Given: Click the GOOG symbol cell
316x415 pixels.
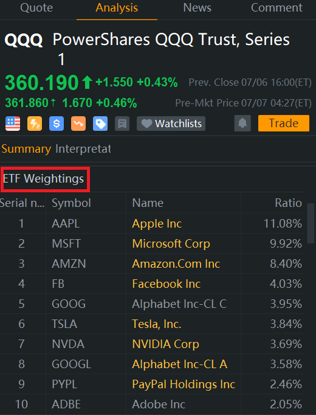Looking at the screenshot, I should coord(69,304).
